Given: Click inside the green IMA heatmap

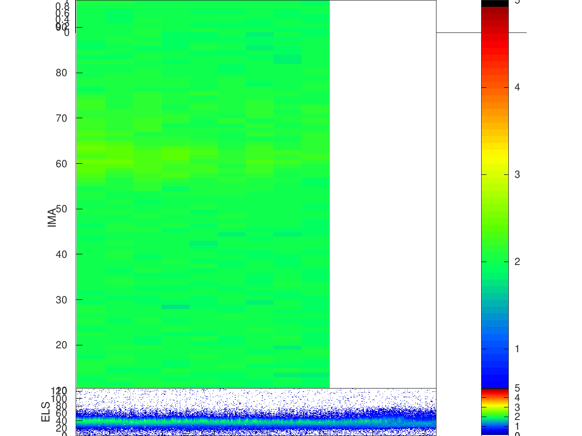Looking at the screenshot, I should (203, 194).
